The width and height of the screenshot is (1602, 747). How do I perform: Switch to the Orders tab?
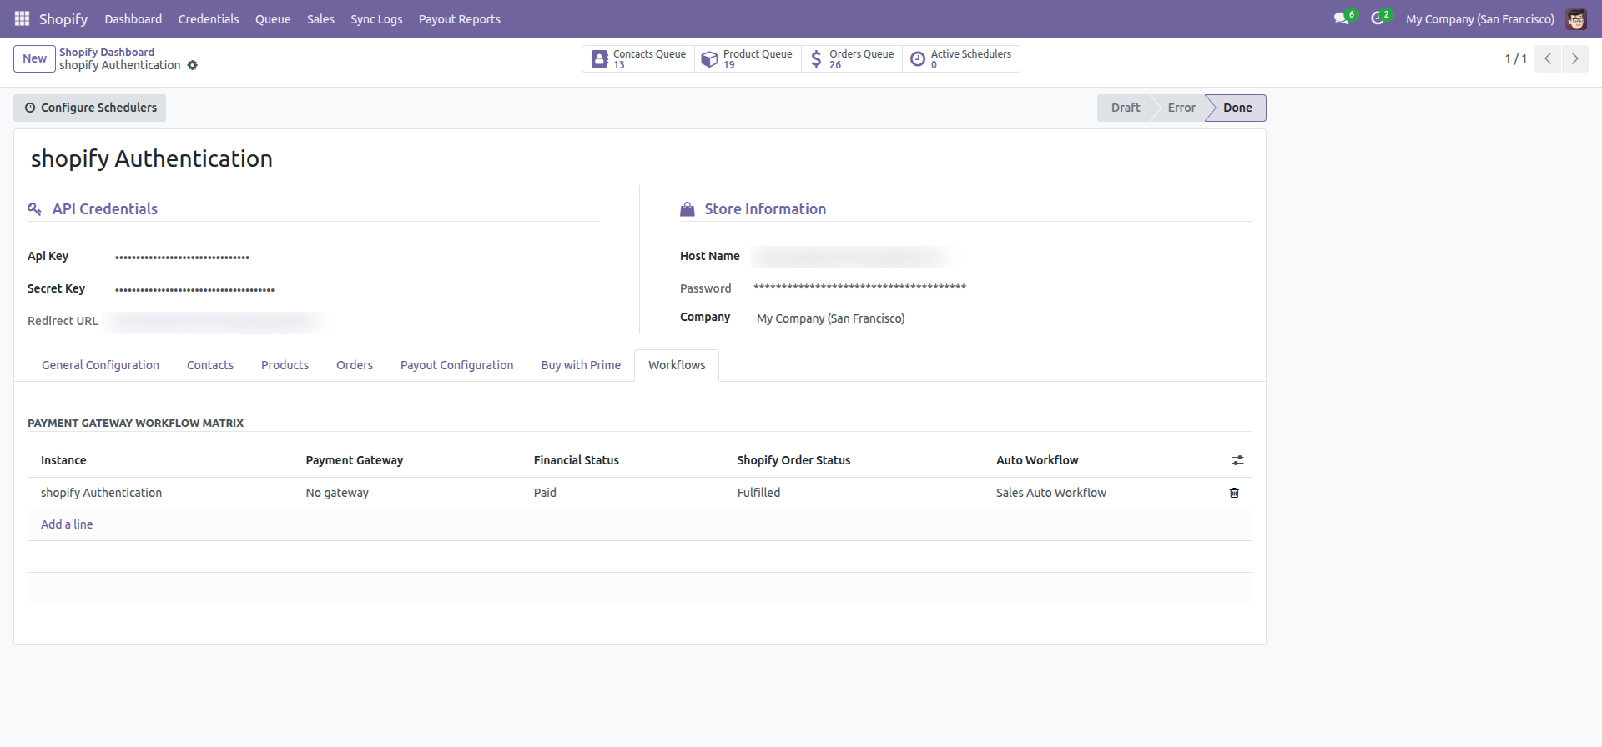[x=355, y=365]
